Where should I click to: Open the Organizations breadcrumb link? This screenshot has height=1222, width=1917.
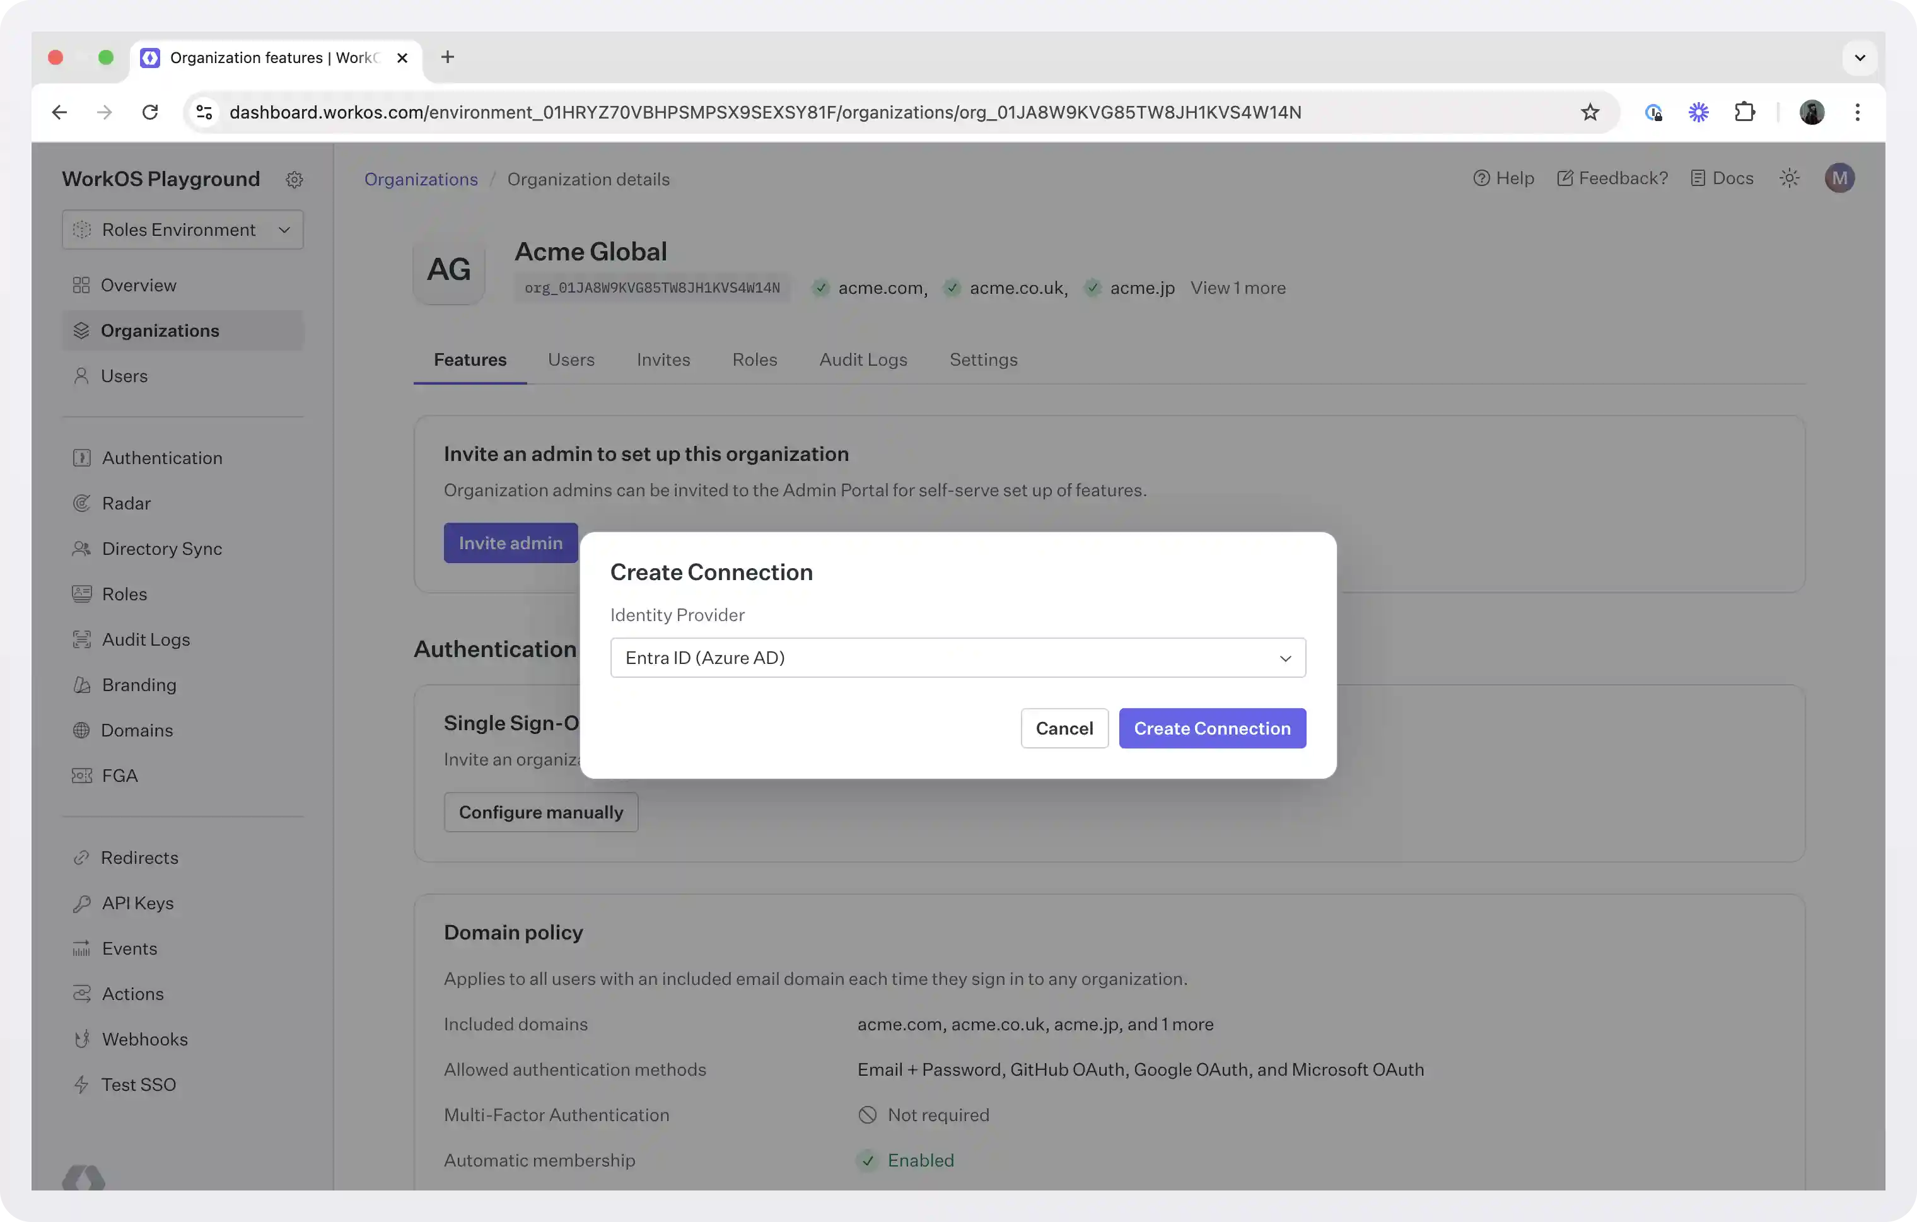click(x=421, y=179)
